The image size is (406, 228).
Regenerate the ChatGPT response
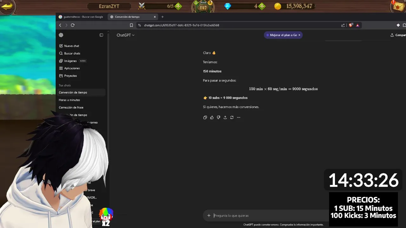232,117
